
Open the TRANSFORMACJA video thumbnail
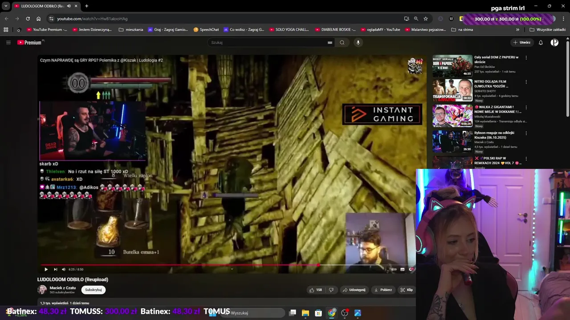coord(452,90)
